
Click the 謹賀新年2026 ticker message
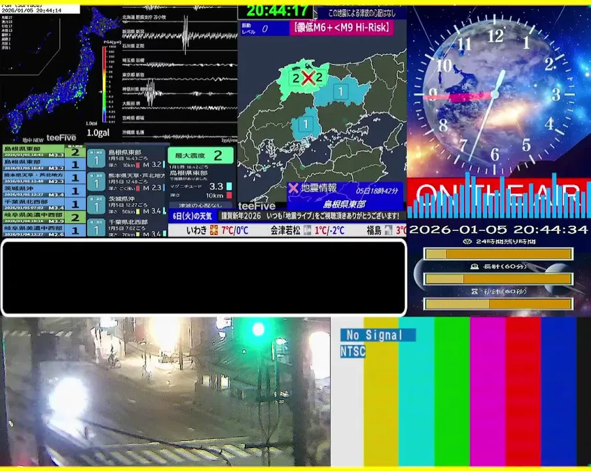[x=310, y=216]
